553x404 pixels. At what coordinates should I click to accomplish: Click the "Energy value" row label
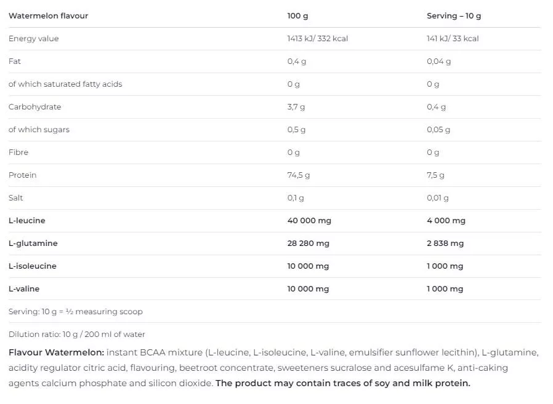click(x=34, y=39)
